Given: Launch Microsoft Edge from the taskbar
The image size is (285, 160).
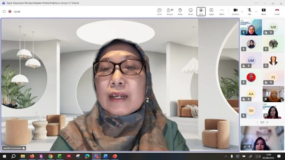Looking at the screenshot, I should coord(87,156).
